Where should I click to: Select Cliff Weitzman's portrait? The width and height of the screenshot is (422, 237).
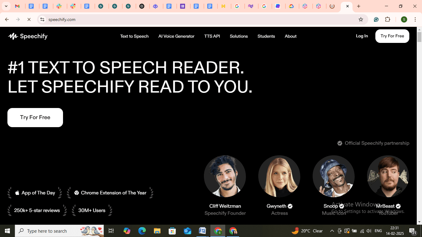(x=225, y=176)
